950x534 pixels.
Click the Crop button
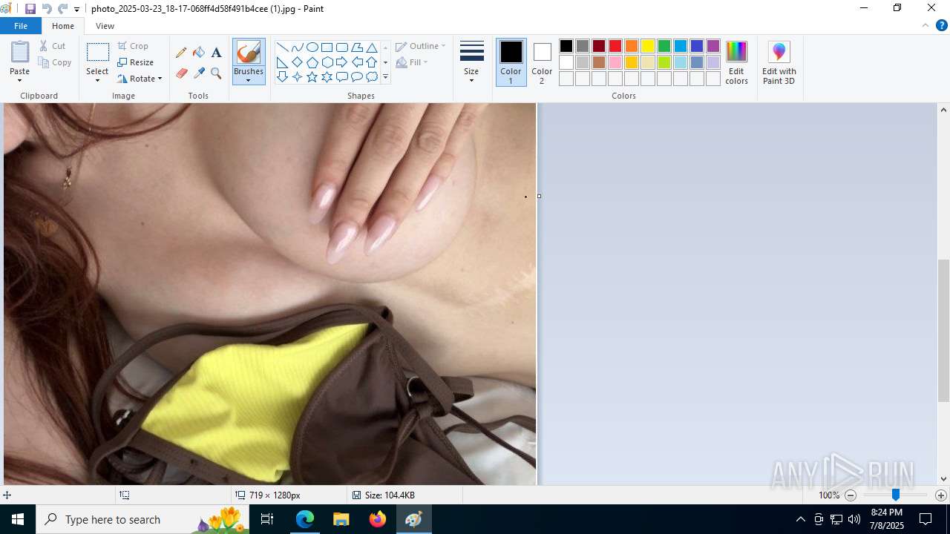coord(133,46)
